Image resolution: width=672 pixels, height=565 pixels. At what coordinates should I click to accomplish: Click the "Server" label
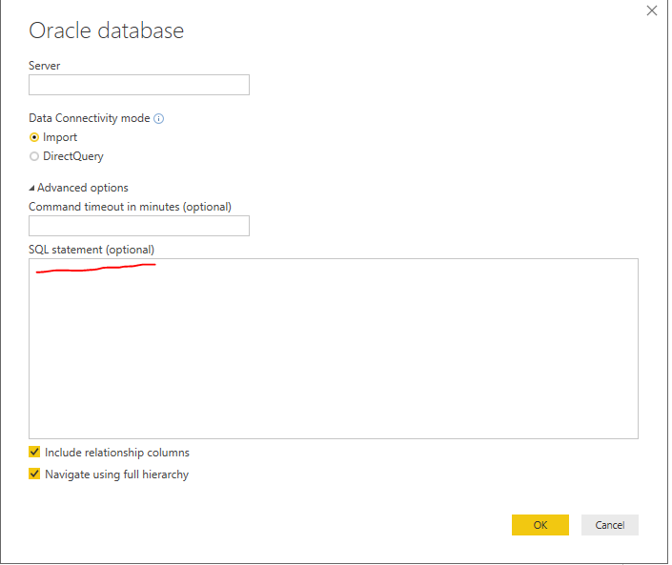point(45,66)
